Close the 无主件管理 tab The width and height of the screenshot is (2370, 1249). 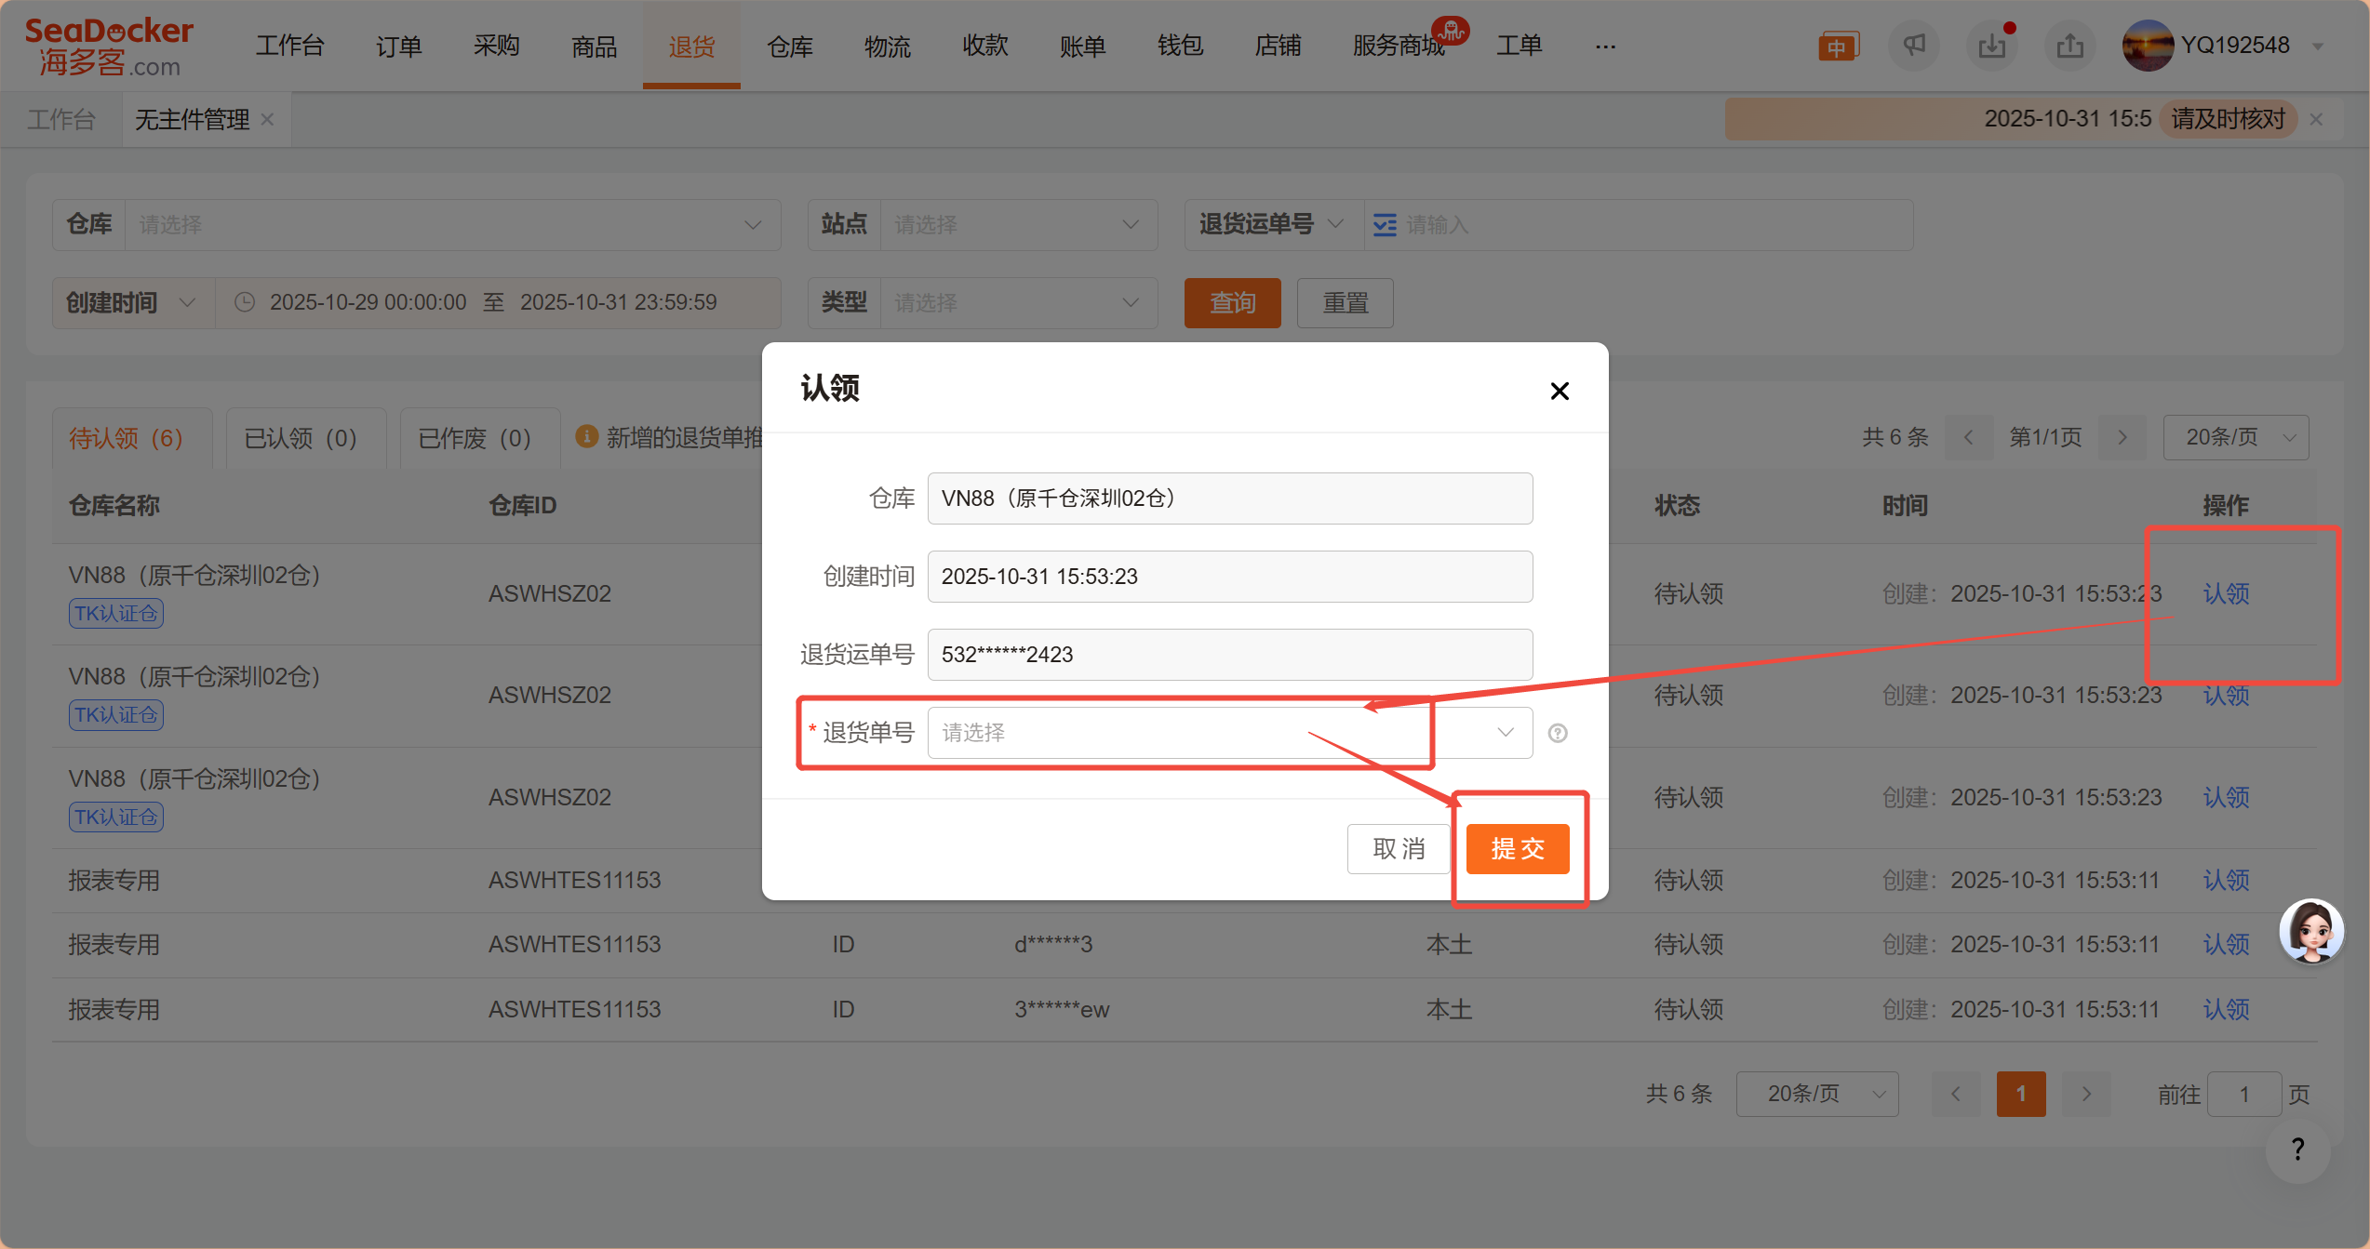click(x=268, y=120)
